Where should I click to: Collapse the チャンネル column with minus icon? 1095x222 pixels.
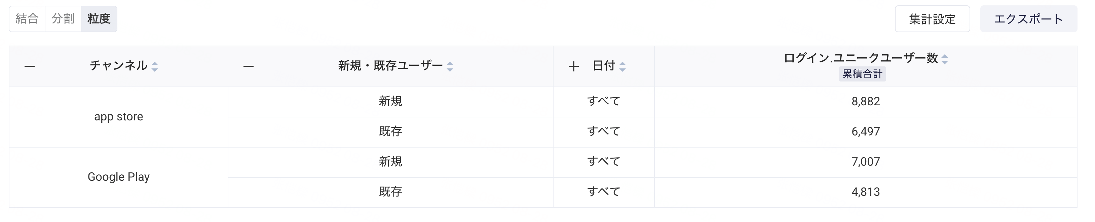(x=29, y=66)
